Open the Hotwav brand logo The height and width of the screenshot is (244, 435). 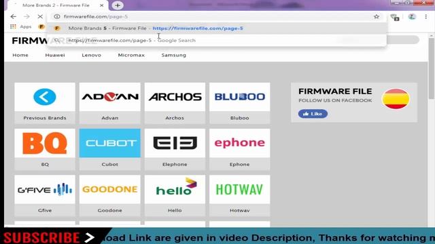coord(240,189)
